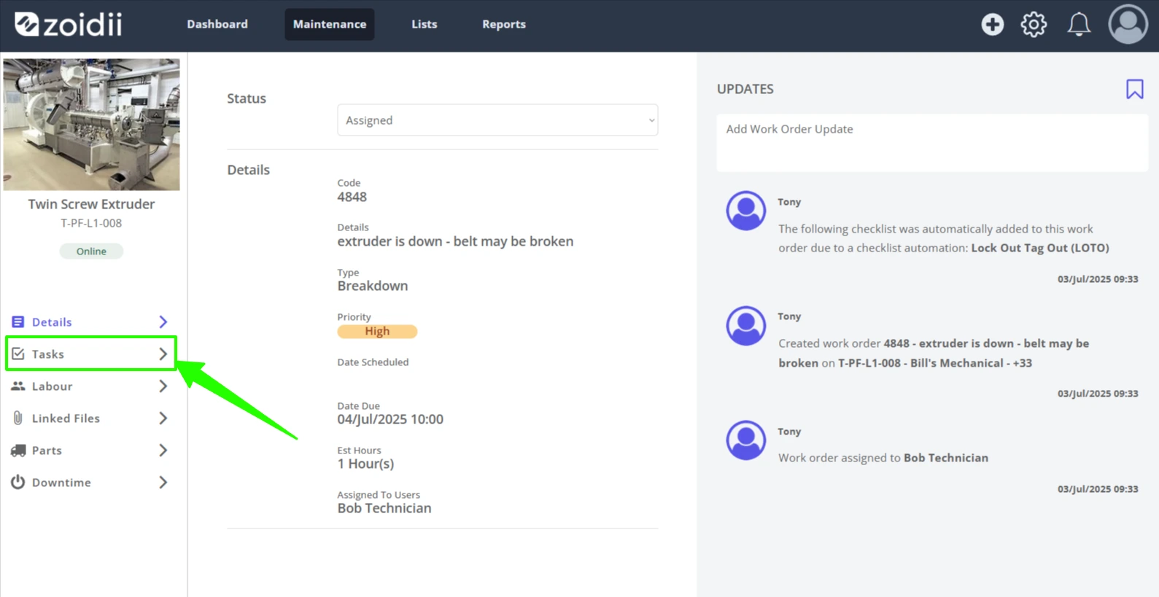Screen dimensions: 1159x597
Task: Click Tony's avatar on Created work order update
Action: 745,325
